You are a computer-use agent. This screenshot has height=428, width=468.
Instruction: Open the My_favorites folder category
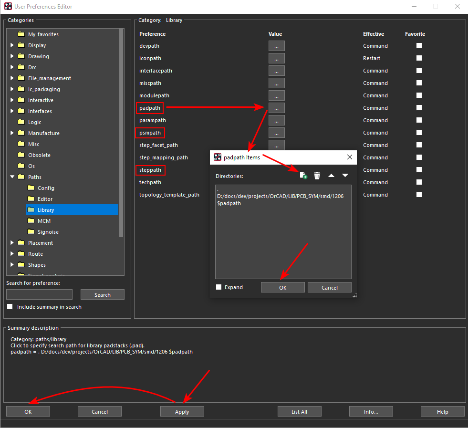[x=43, y=34]
